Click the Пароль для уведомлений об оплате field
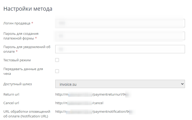This screenshot has width=192, height=120. tap(120, 49)
